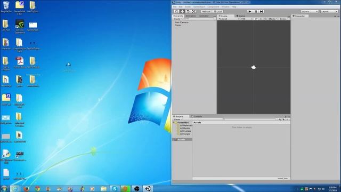Image resolution: width=341 pixels, height=192 pixels.
Task: Select the Hand tool in Unity toolbar
Action: pyautogui.click(x=176, y=11)
